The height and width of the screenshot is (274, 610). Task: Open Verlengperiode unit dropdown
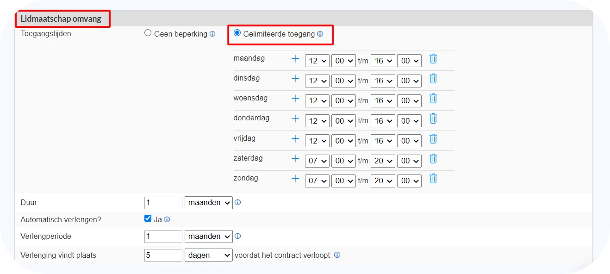tap(208, 237)
